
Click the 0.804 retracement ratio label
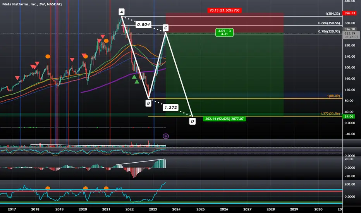(143, 24)
